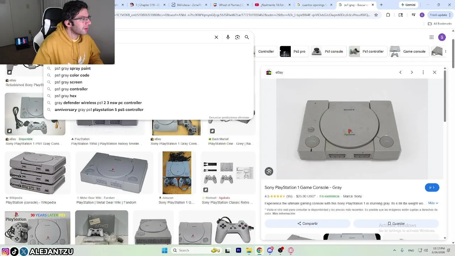Open the taskbar volume control
The width and height of the screenshot is (455, 256).
click(425, 250)
